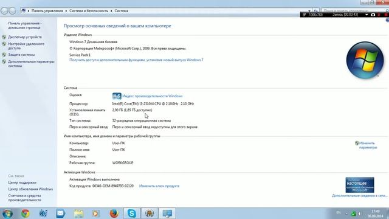Open Дополнительные параметры системы link
This screenshot has height=219, width=389.
(x=31, y=63)
